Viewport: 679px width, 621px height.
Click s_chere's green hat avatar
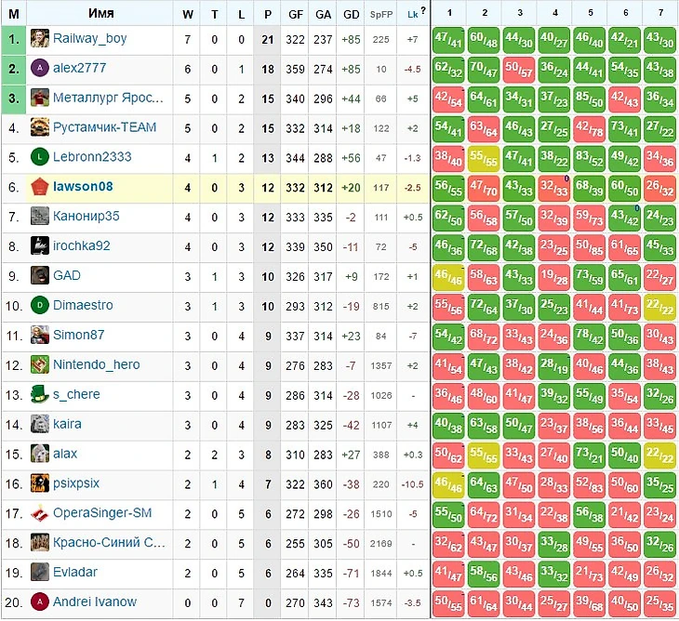[x=39, y=394]
